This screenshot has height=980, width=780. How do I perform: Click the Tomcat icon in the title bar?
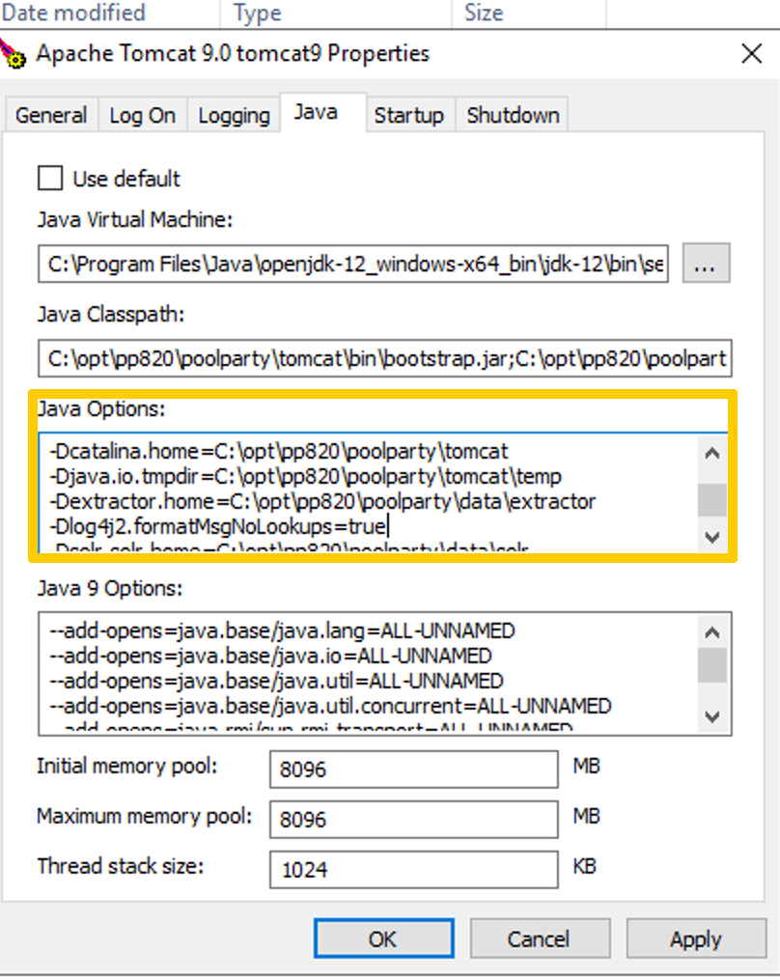(13, 54)
